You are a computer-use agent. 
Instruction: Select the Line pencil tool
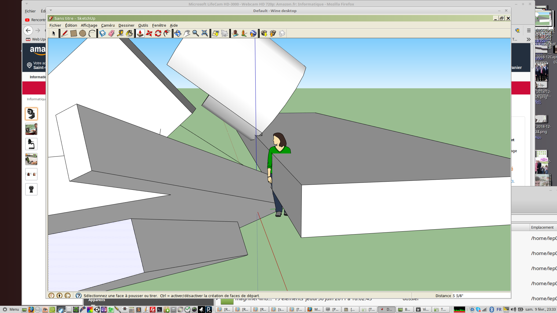[65, 33]
